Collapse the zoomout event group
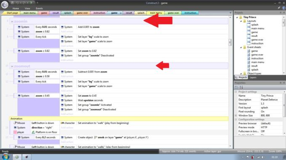This screenshot has width=286, height=160. (x=12, y=66)
